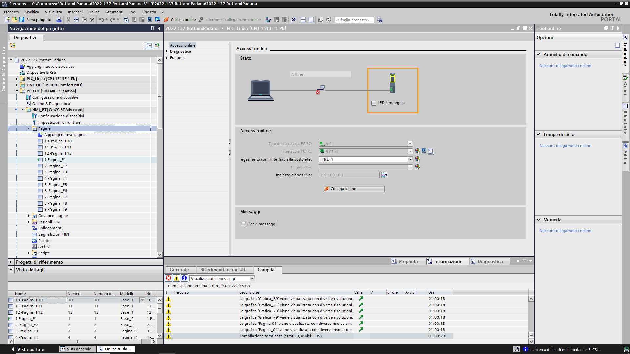This screenshot has width=630, height=354.
Task: Go to Grafica_69 warning via arrow
Action: tap(361, 298)
